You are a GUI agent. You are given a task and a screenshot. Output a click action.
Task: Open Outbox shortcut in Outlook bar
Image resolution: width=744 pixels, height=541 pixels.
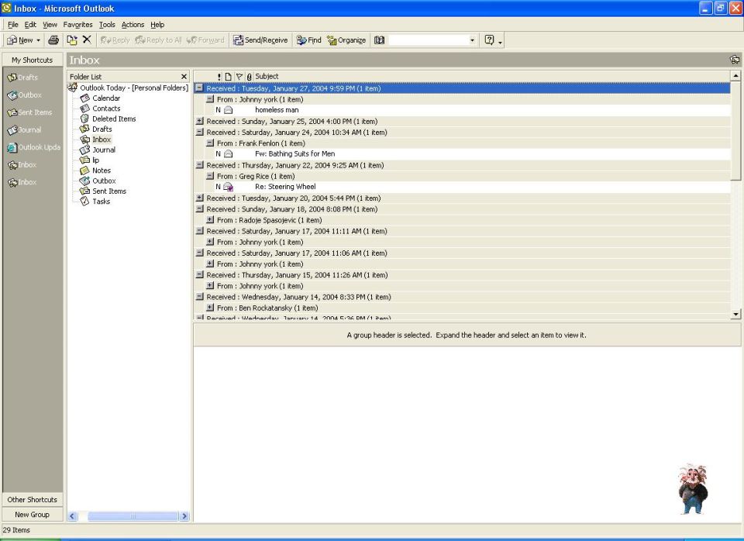tap(25, 95)
